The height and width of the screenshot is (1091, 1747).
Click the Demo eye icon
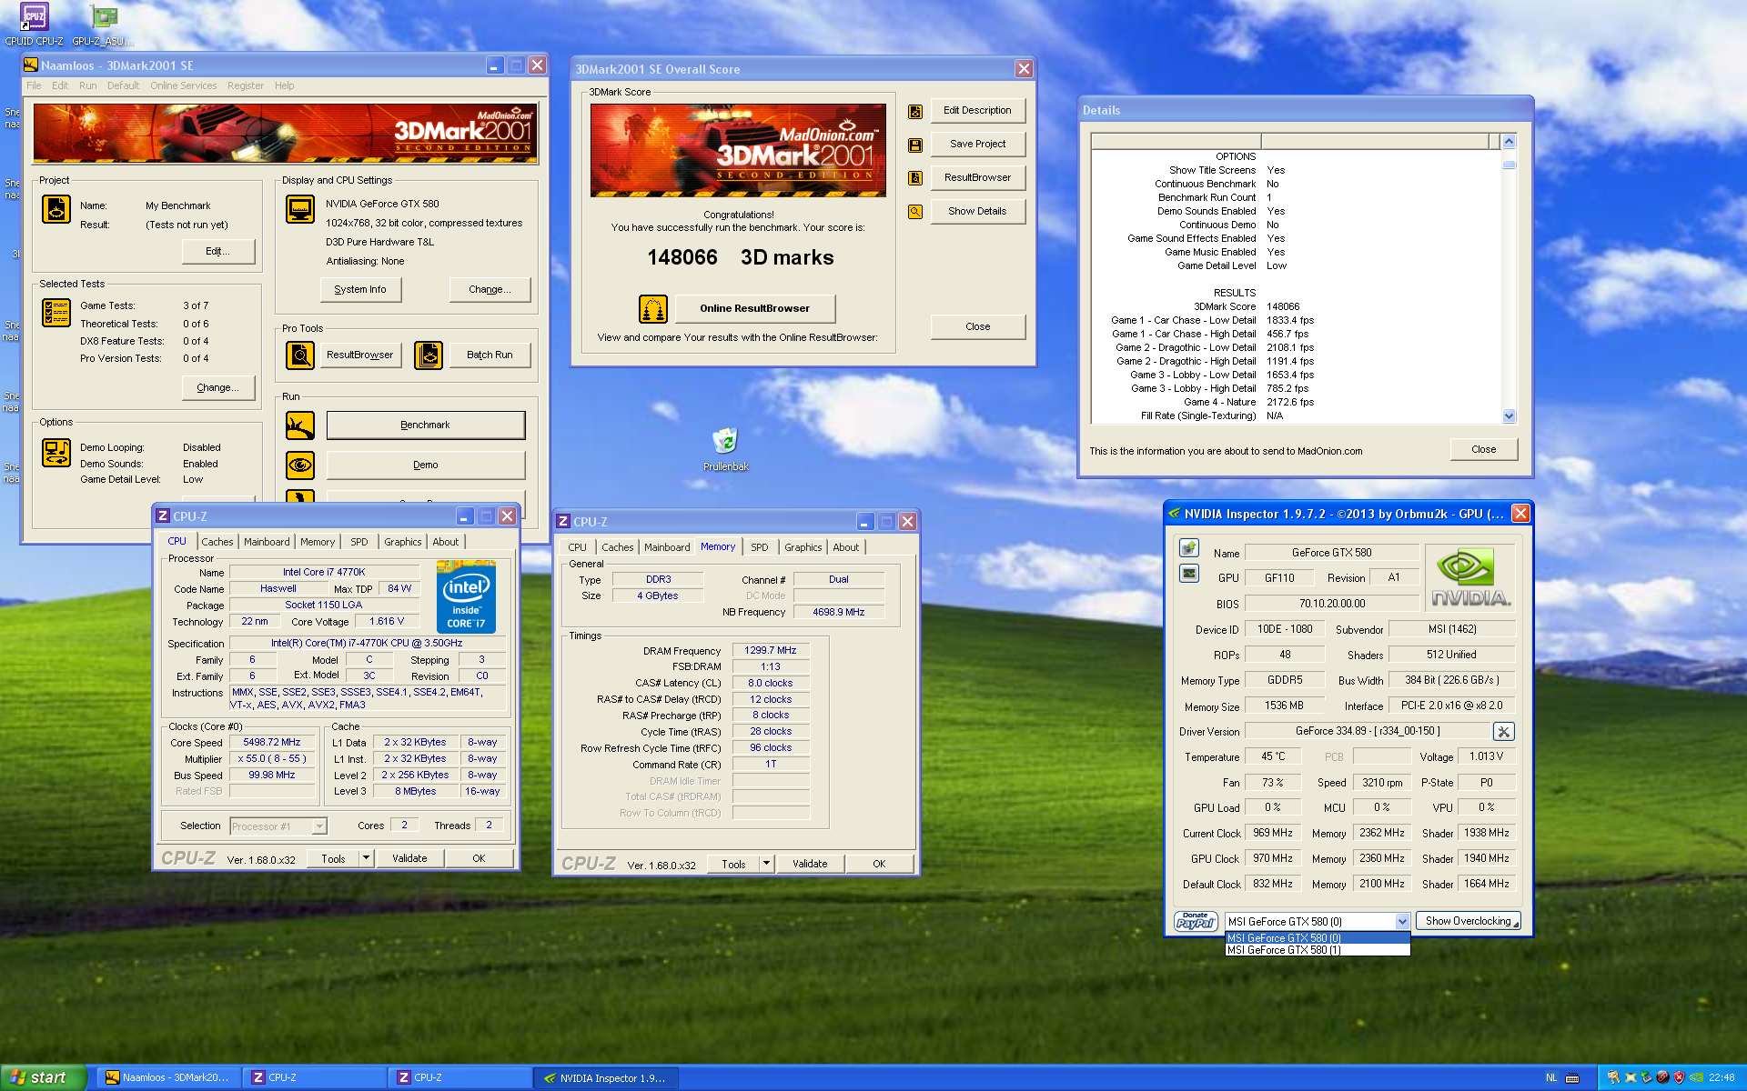[300, 465]
